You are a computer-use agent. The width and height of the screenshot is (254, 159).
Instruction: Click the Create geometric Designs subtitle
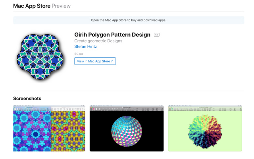click(x=98, y=41)
